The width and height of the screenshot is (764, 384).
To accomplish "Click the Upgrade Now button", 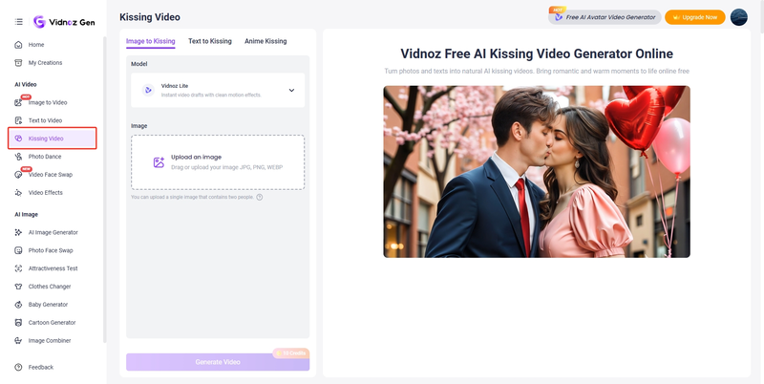I will tap(695, 17).
